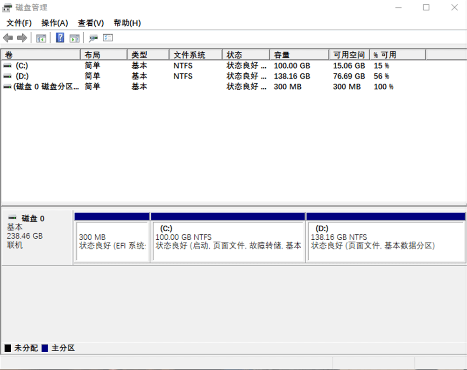Click the disk connection toolbar icon
Screen dimensions: 467x370
pos(93,38)
